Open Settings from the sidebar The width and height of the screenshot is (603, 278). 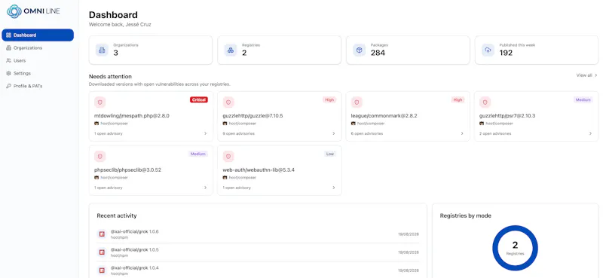point(38,73)
